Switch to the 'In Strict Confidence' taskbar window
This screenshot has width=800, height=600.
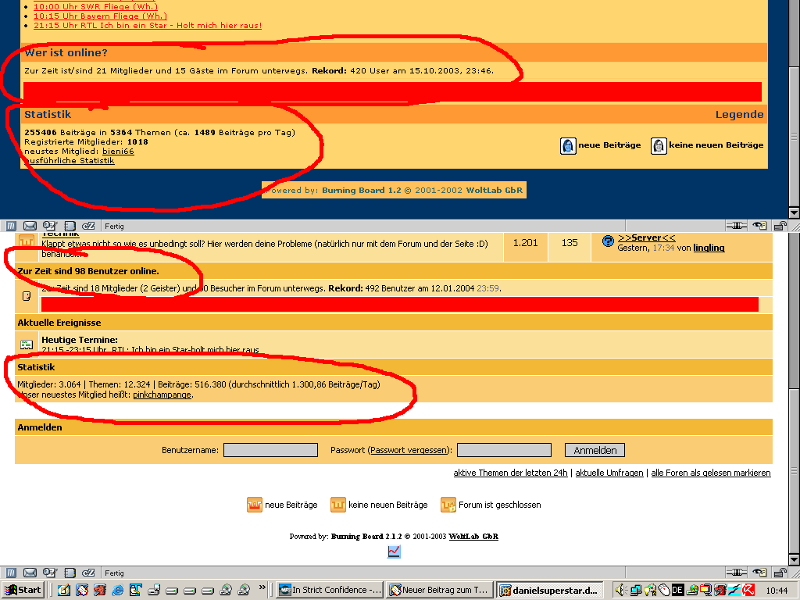330,590
